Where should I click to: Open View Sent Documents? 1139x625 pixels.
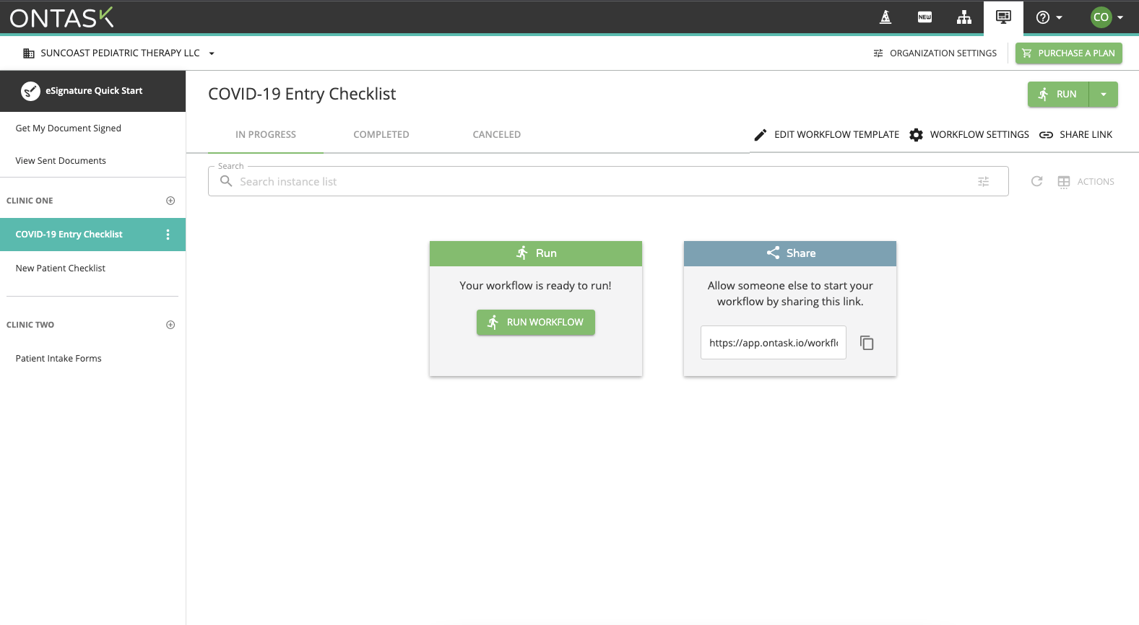61,161
